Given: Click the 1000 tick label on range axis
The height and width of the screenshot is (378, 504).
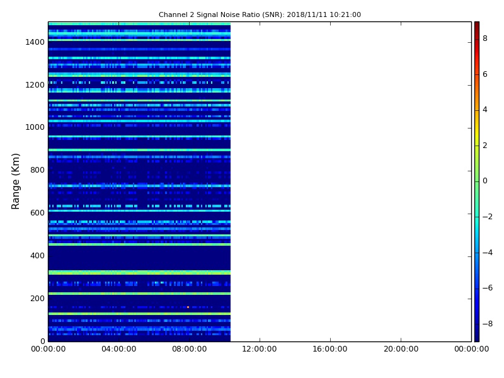Looking at the screenshot, I should point(35,127).
